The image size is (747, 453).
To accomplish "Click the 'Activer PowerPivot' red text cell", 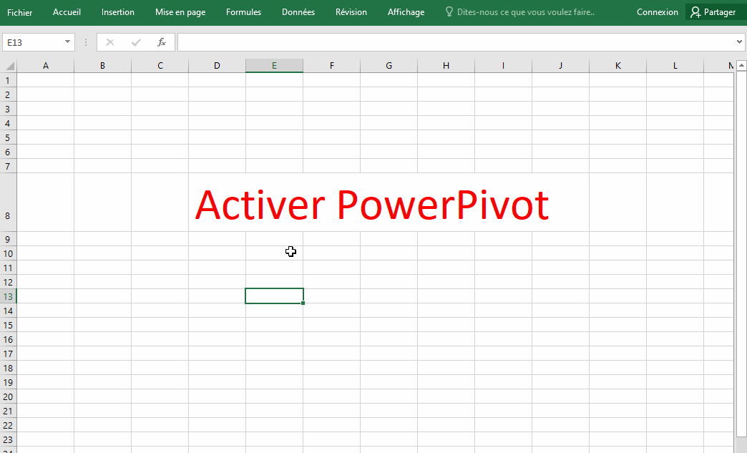I will (372, 205).
